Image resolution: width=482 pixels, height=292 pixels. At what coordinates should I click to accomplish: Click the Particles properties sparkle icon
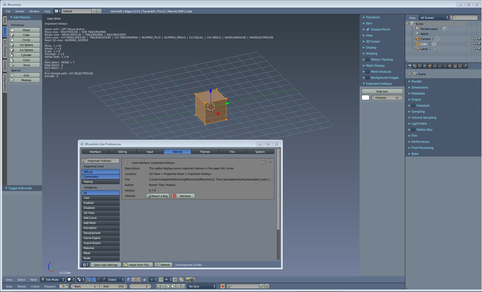(460, 66)
